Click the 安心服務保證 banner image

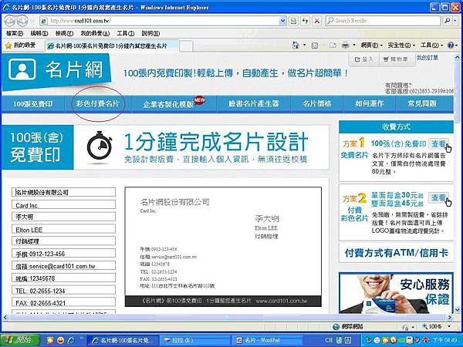pos(397,293)
